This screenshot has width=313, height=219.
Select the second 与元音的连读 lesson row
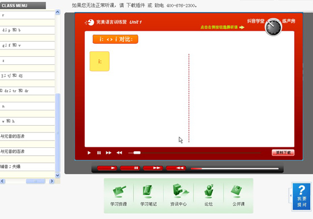pyautogui.click(x=27, y=151)
